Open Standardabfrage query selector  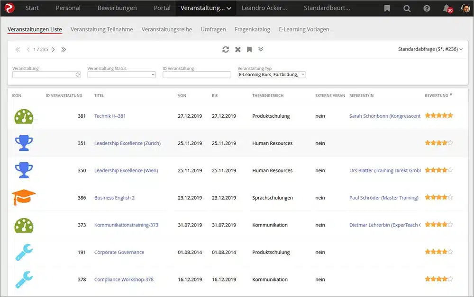430,49
